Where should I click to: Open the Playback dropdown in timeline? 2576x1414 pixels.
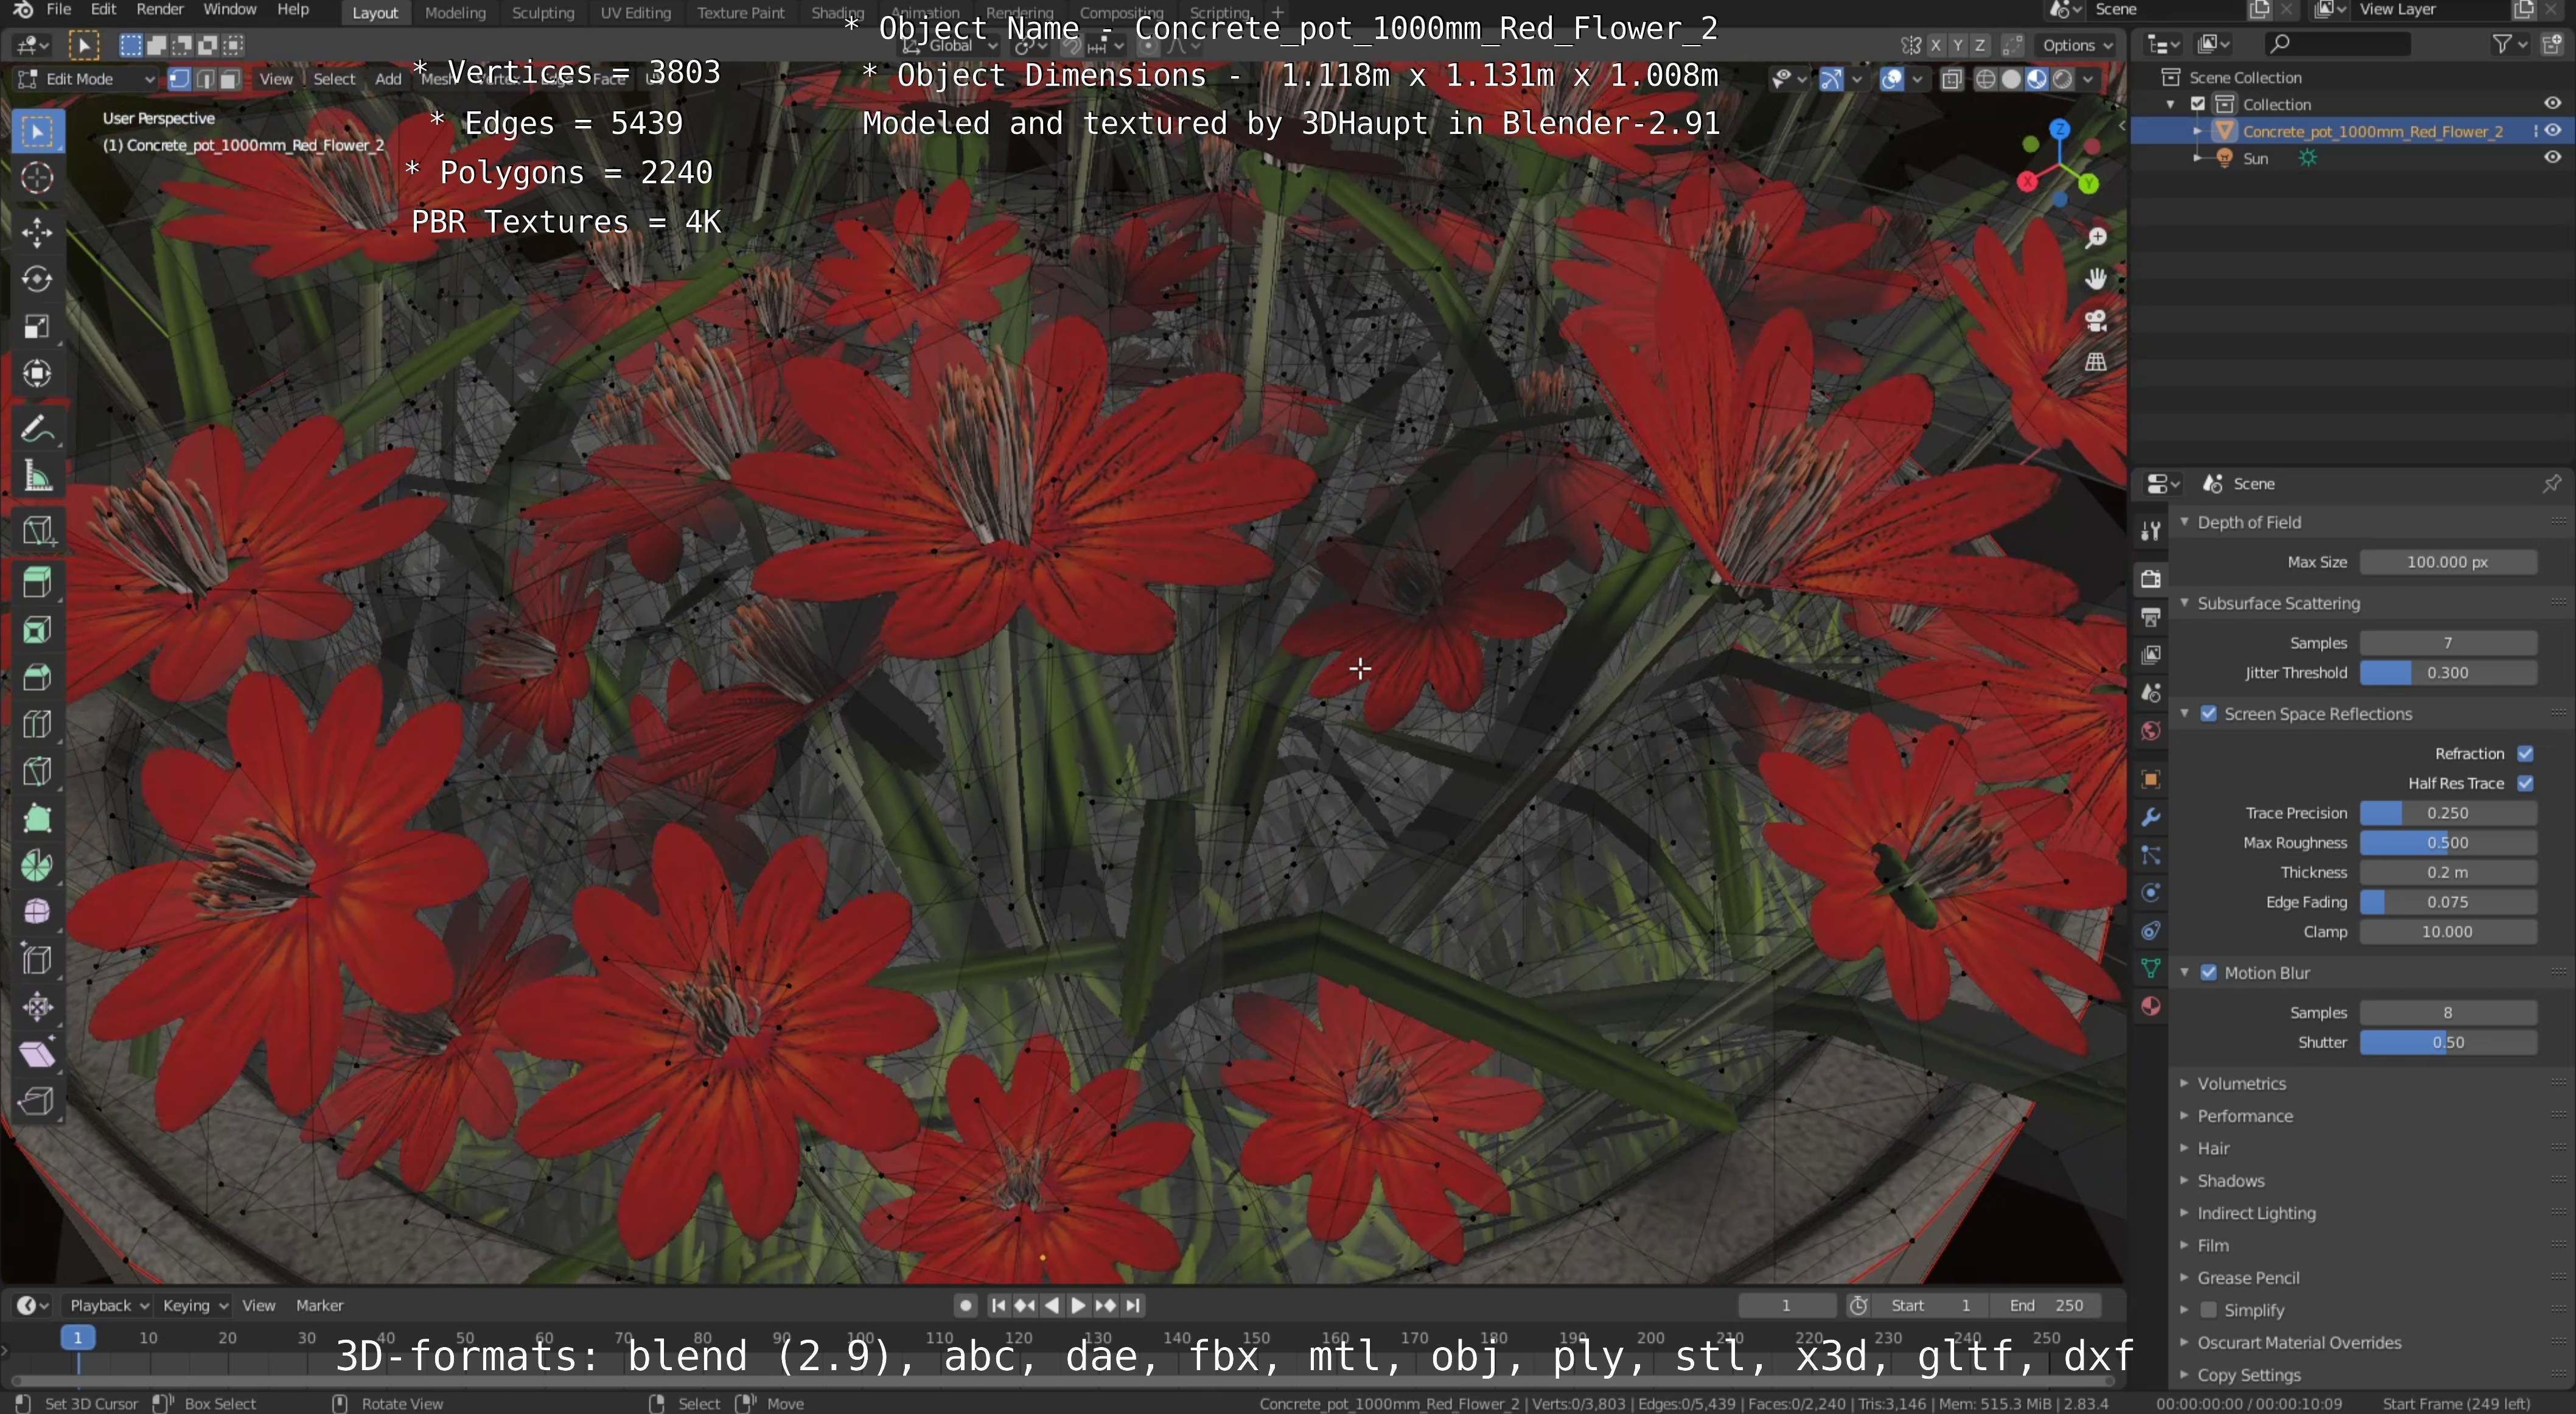109,1306
